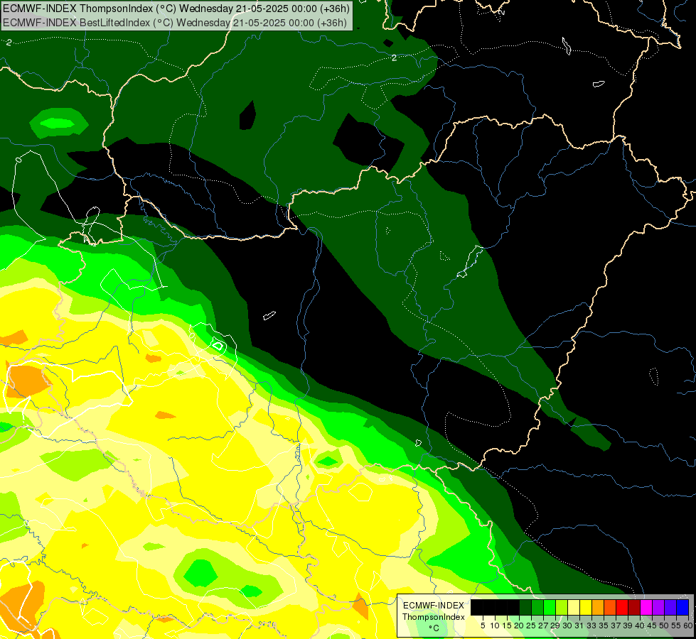Select the bright green 27–29 legend swatch
The width and height of the screenshot is (696, 639).
pyautogui.click(x=550, y=608)
